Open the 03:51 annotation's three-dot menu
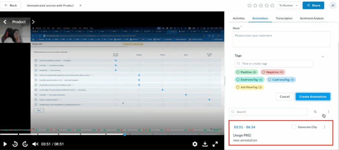This screenshot has width=339, height=150. click(324, 127)
